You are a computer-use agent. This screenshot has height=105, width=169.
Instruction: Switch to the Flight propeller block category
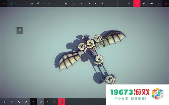[x=34, y=102]
